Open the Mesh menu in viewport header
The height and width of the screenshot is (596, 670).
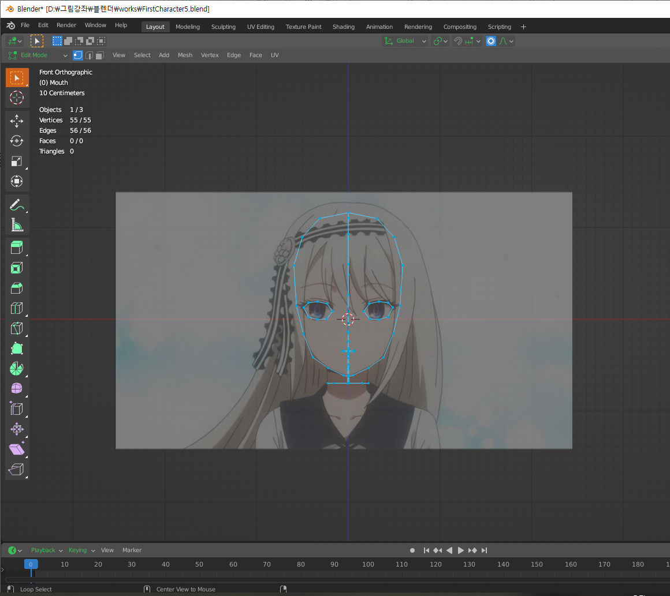185,55
